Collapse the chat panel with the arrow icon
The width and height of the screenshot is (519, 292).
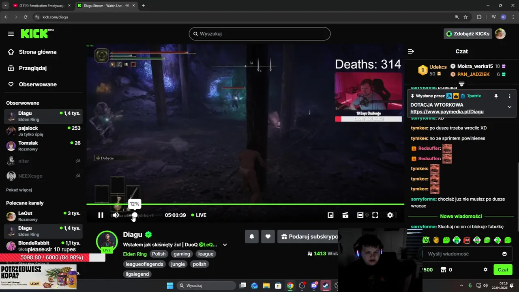(x=411, y=52)
